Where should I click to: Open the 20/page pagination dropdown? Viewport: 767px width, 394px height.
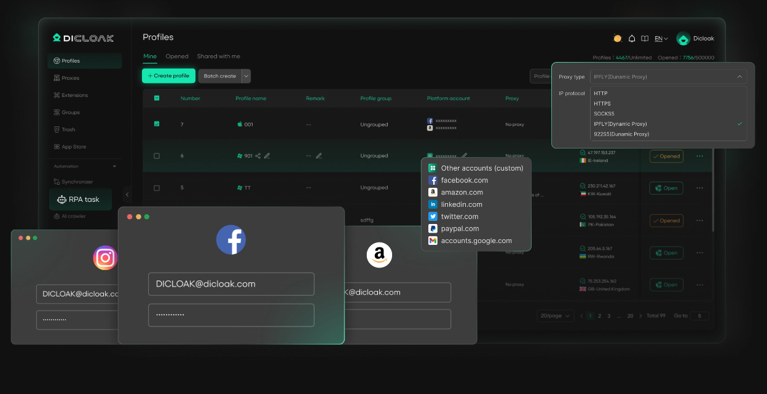[556, 315]
